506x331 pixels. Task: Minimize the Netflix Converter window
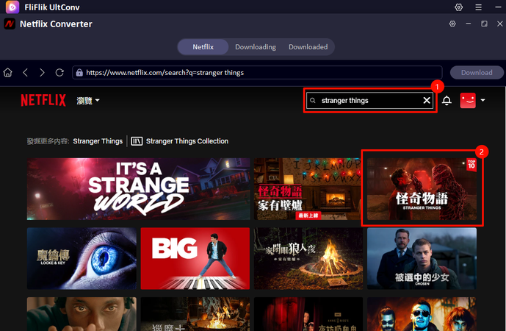pos(469,24)
